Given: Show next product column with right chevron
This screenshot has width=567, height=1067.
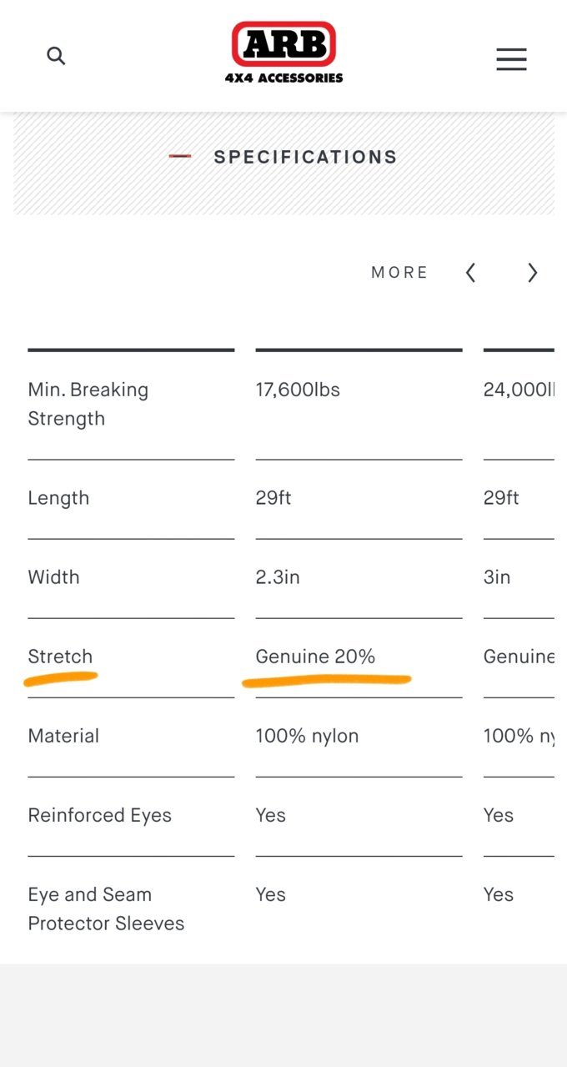Looking at the screenshot, I should (x=533, y=273).
